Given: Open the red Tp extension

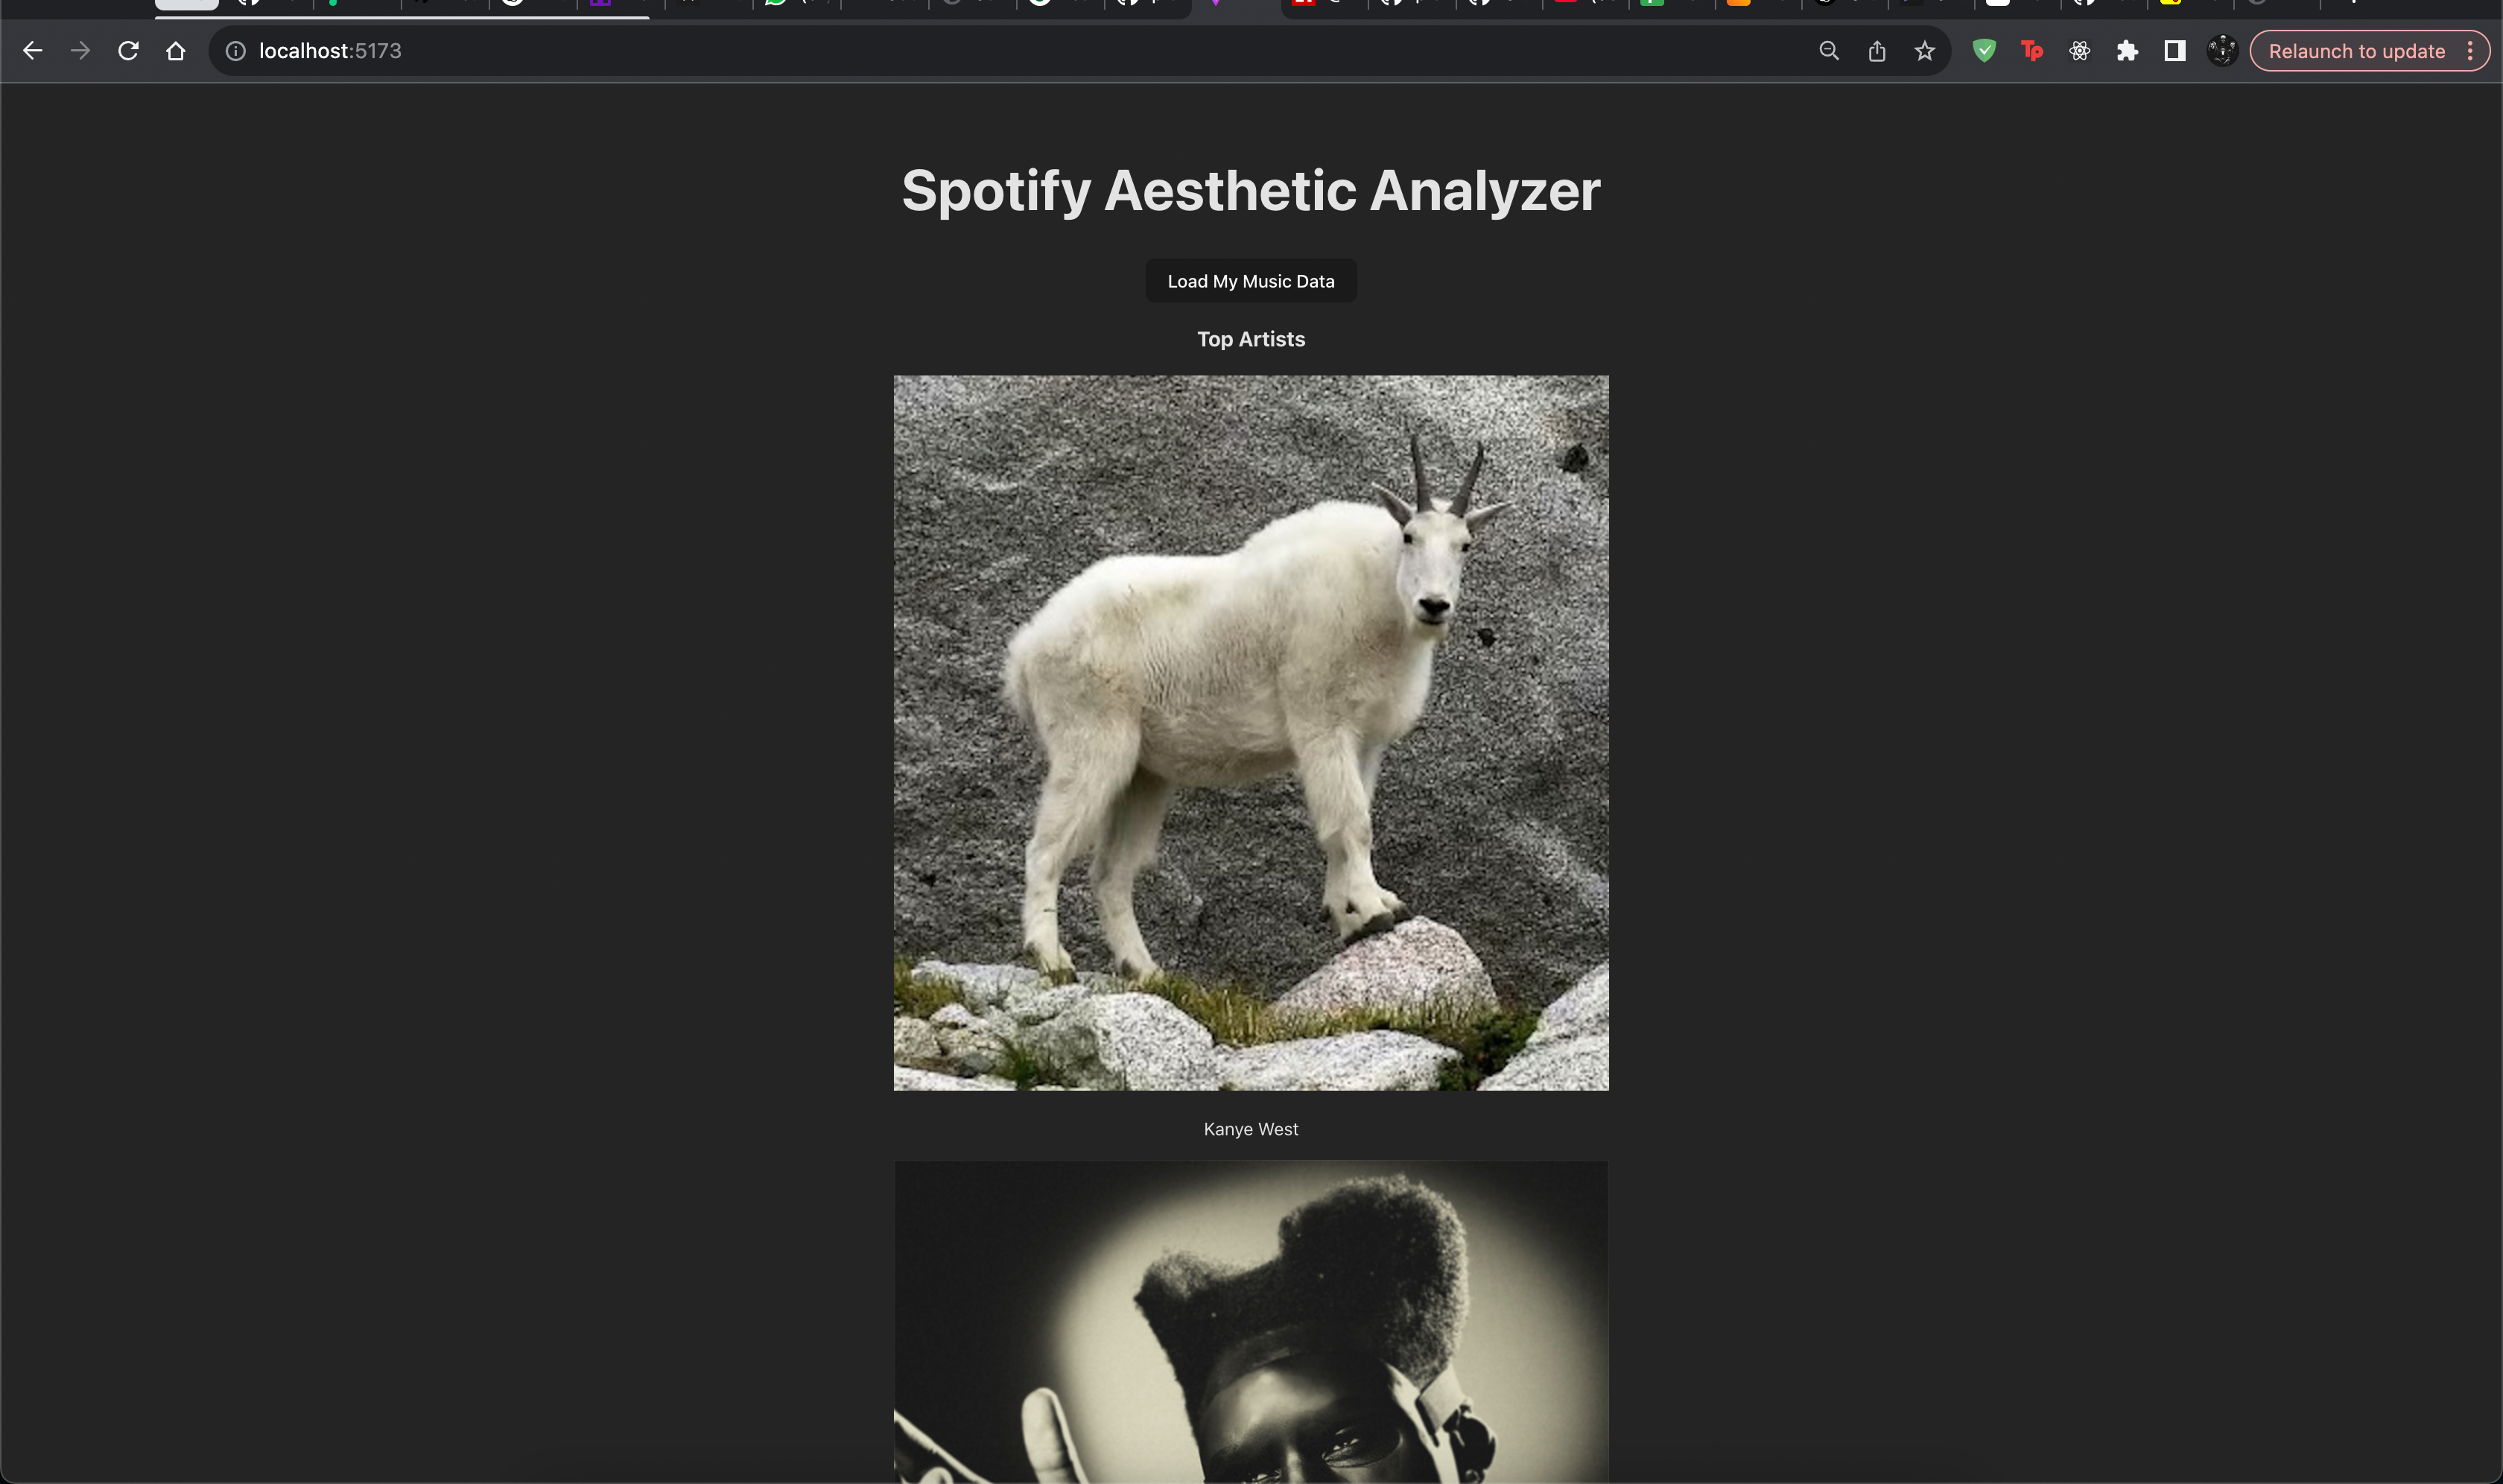Looking at the screenshot, I should pyautogui.click(x=2031, y=51).
